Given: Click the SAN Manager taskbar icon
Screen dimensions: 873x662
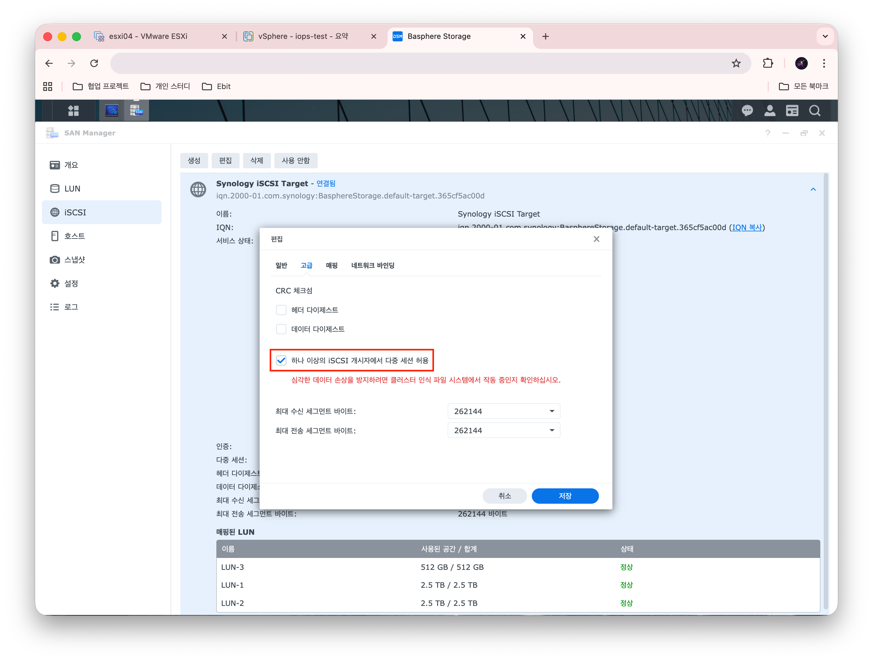Looking at the screenshot, I should 136,111.
